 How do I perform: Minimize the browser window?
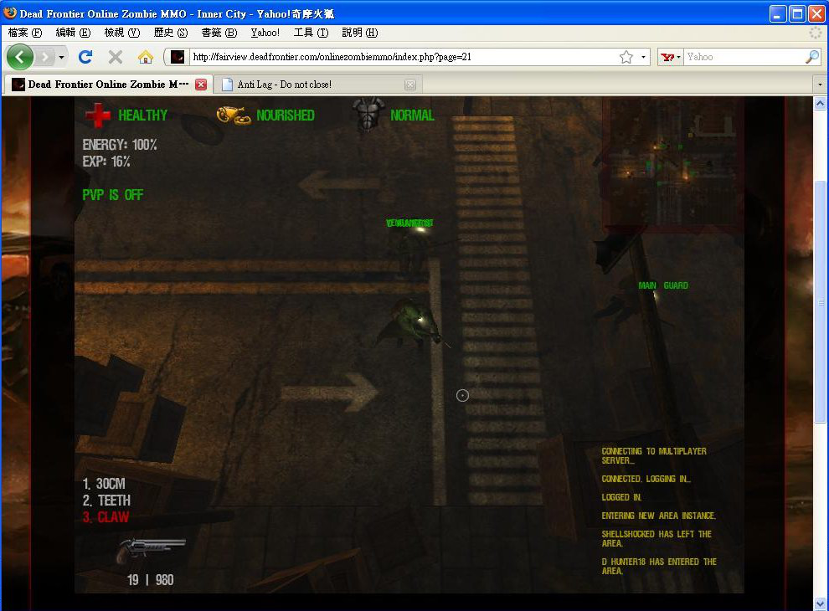pyautogui.click(x=778, y=13)
